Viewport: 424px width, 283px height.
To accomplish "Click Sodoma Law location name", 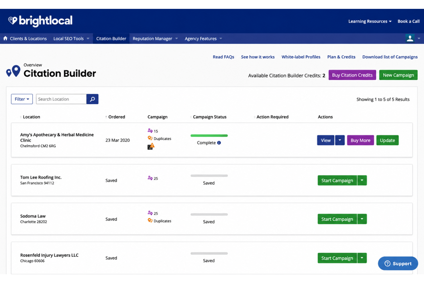I will 33,216.
